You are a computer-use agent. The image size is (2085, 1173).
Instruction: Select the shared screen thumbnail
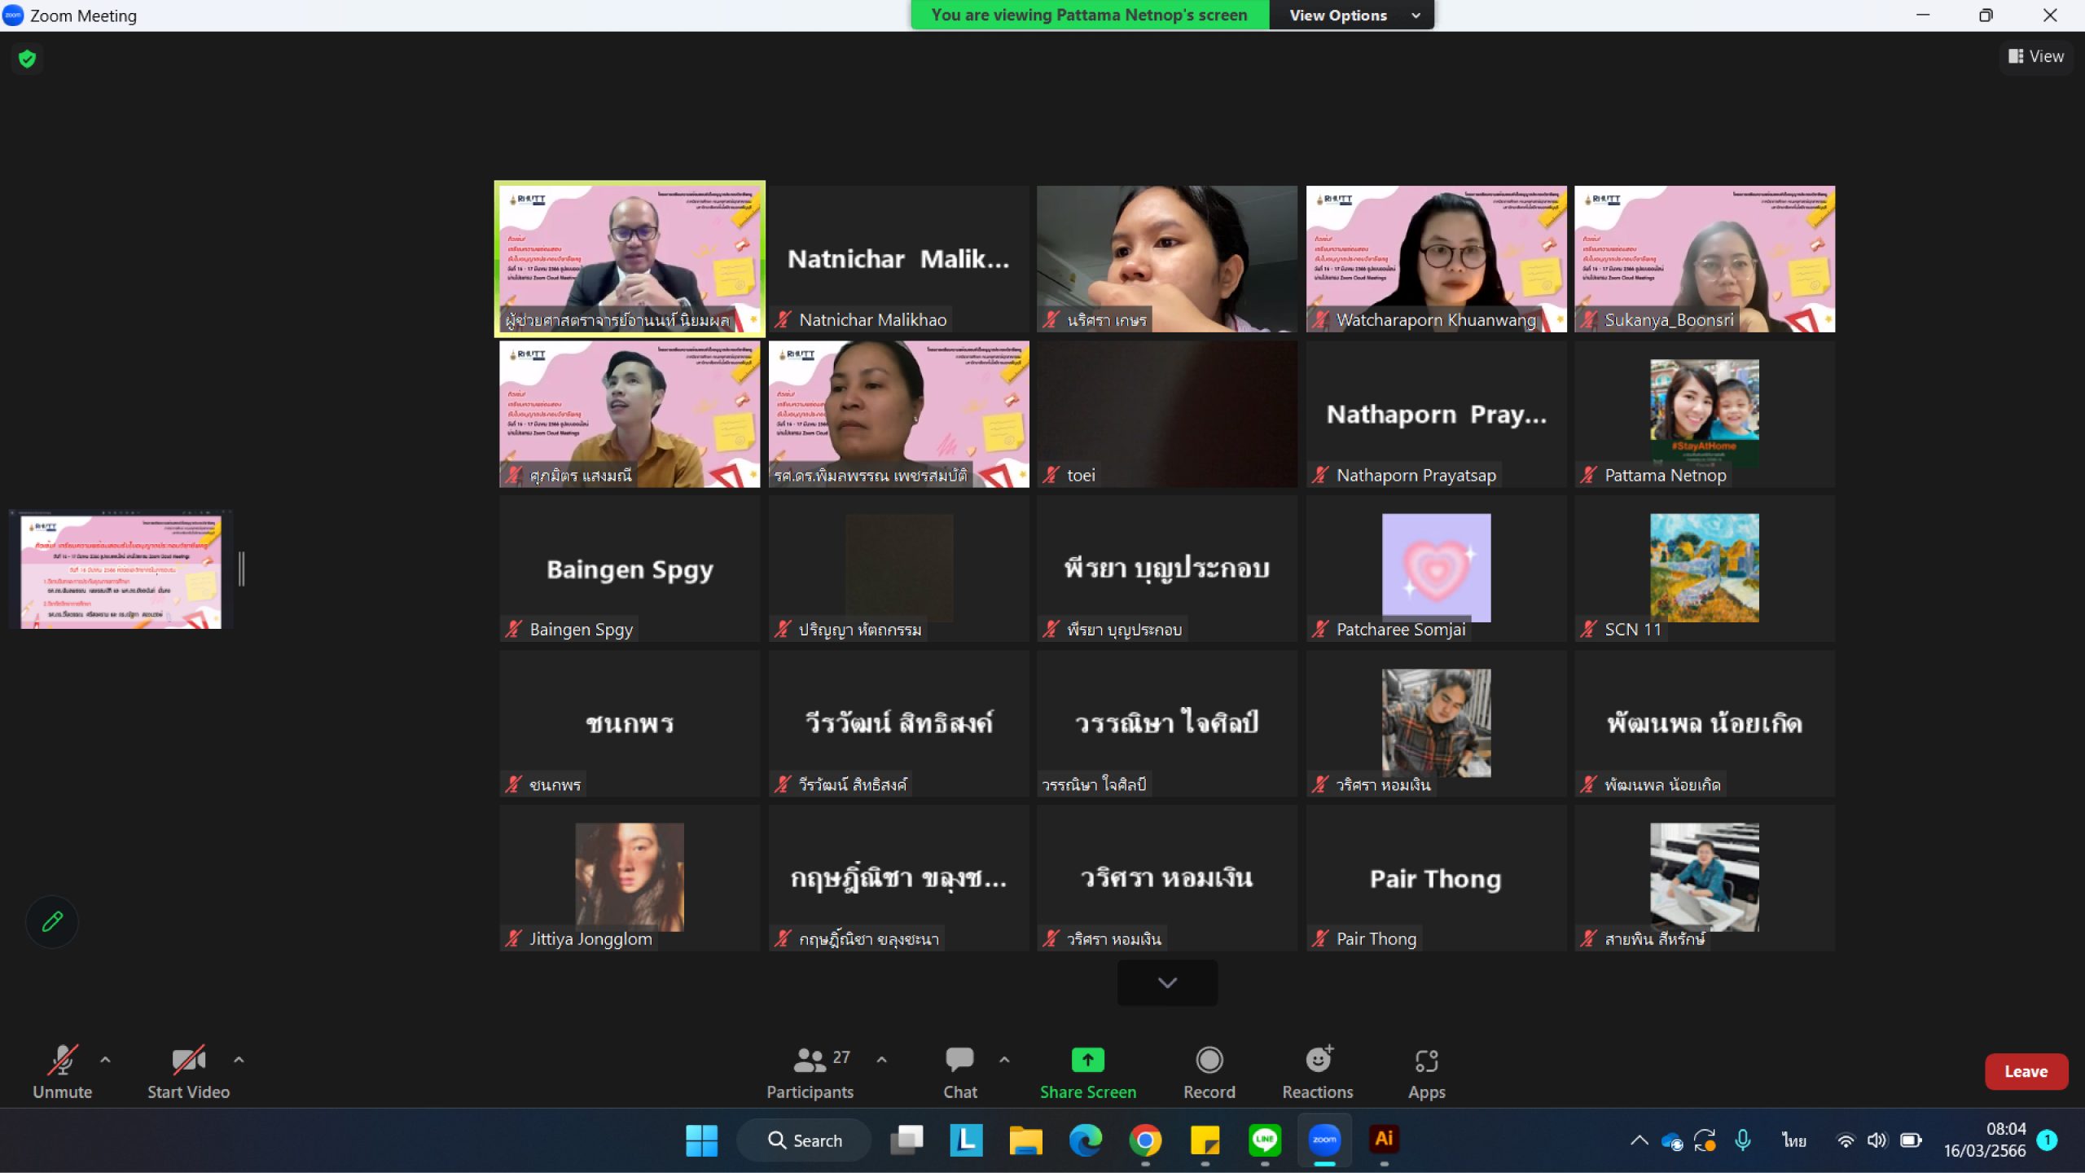click(x=121, y=569)
